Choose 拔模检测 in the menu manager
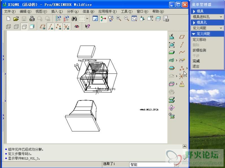Viewport: 225px width, 168px height. 199,50
